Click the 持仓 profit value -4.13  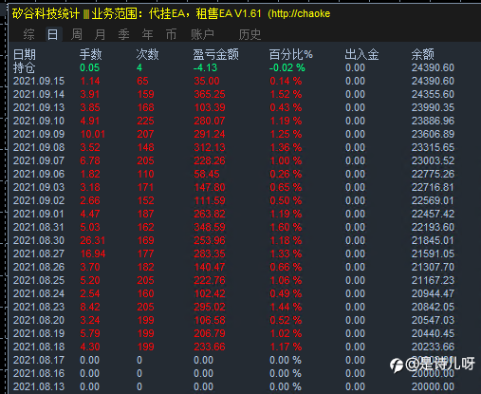[x=206, y=67]
